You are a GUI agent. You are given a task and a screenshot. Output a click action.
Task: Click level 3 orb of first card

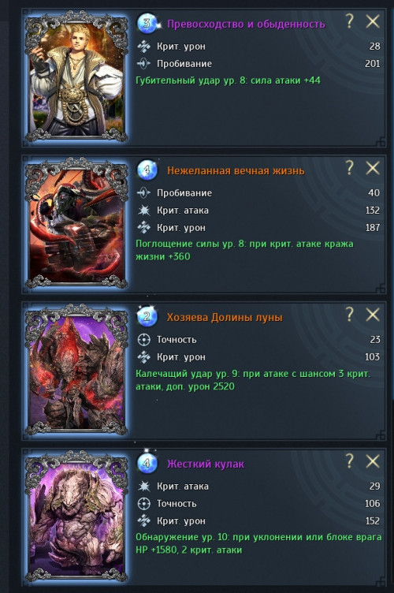pos(147,24)
